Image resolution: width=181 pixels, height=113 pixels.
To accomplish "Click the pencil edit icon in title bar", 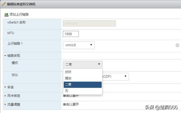I will click(x=3, y=4).
